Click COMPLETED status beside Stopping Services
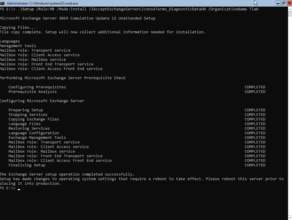 [255, 115]
